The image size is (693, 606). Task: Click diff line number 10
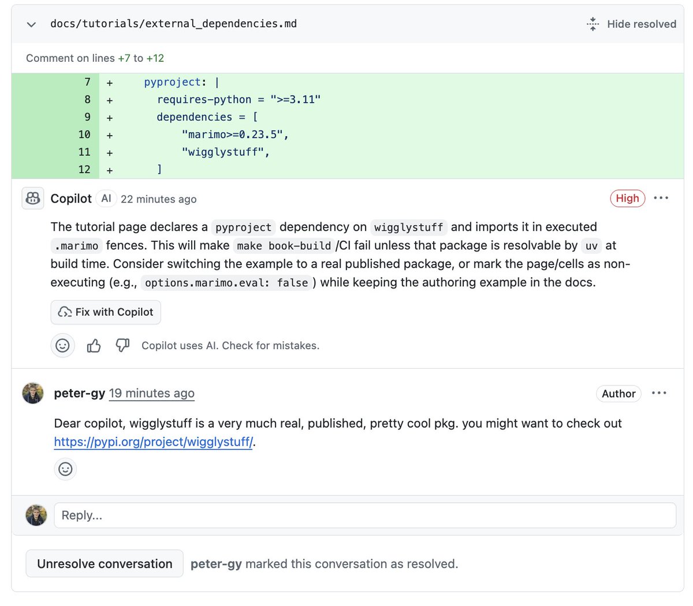pyautogui.click(x=84, y=134)
